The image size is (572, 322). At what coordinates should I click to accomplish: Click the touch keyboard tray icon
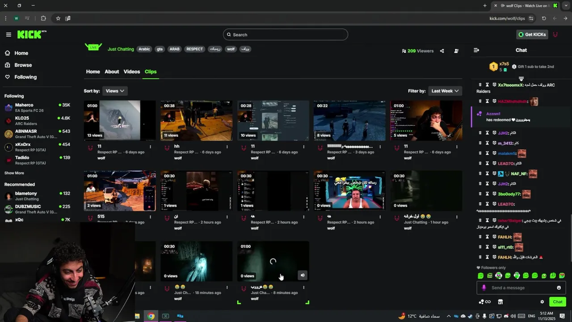[522, 316]
